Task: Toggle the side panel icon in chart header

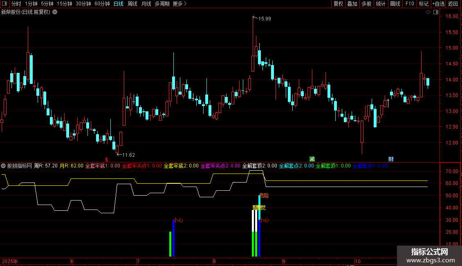Action: point(436,12)
